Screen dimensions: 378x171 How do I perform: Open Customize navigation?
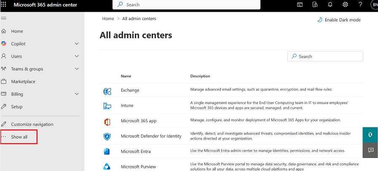point(32,124)
